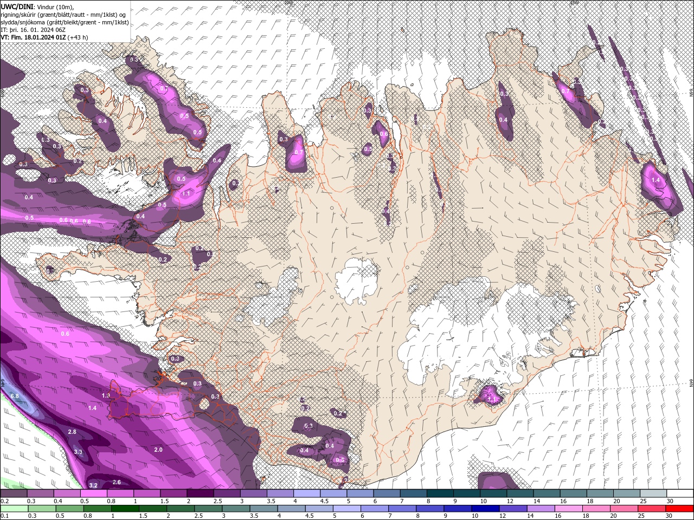The width and height of the screenshot is (694, 520).
Task: Click the deep blue rain-scale swatch starting at 10
Action: [x=486, y=509]
